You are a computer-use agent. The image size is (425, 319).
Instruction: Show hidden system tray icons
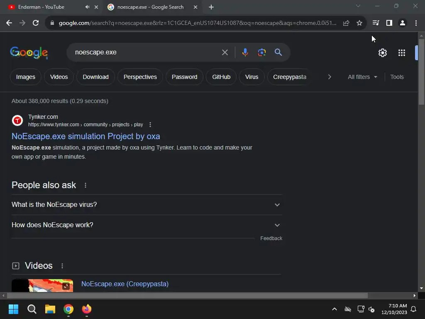click(x=335, y=309)
